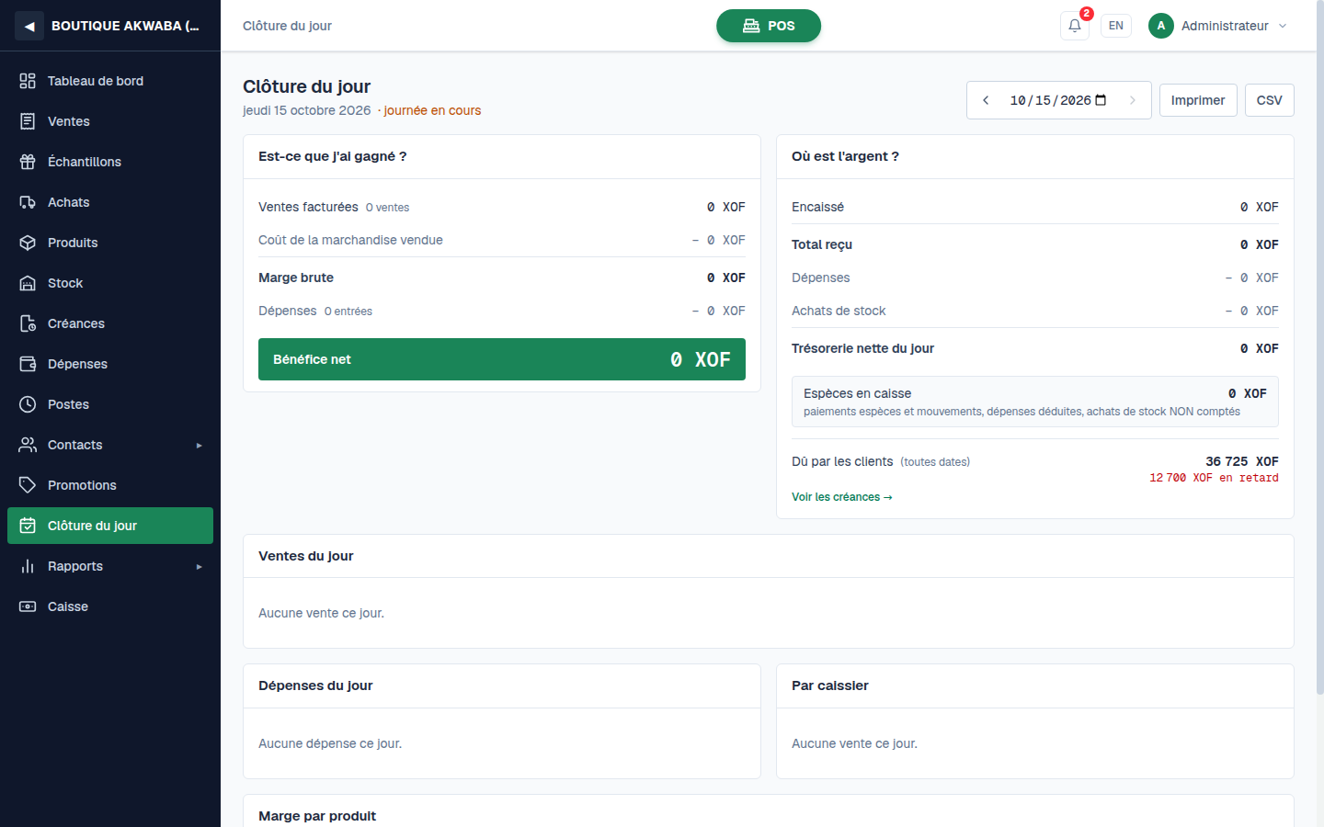Launch the POS button
Viewport: 1324px width, 827px height.
click(769, 26)
